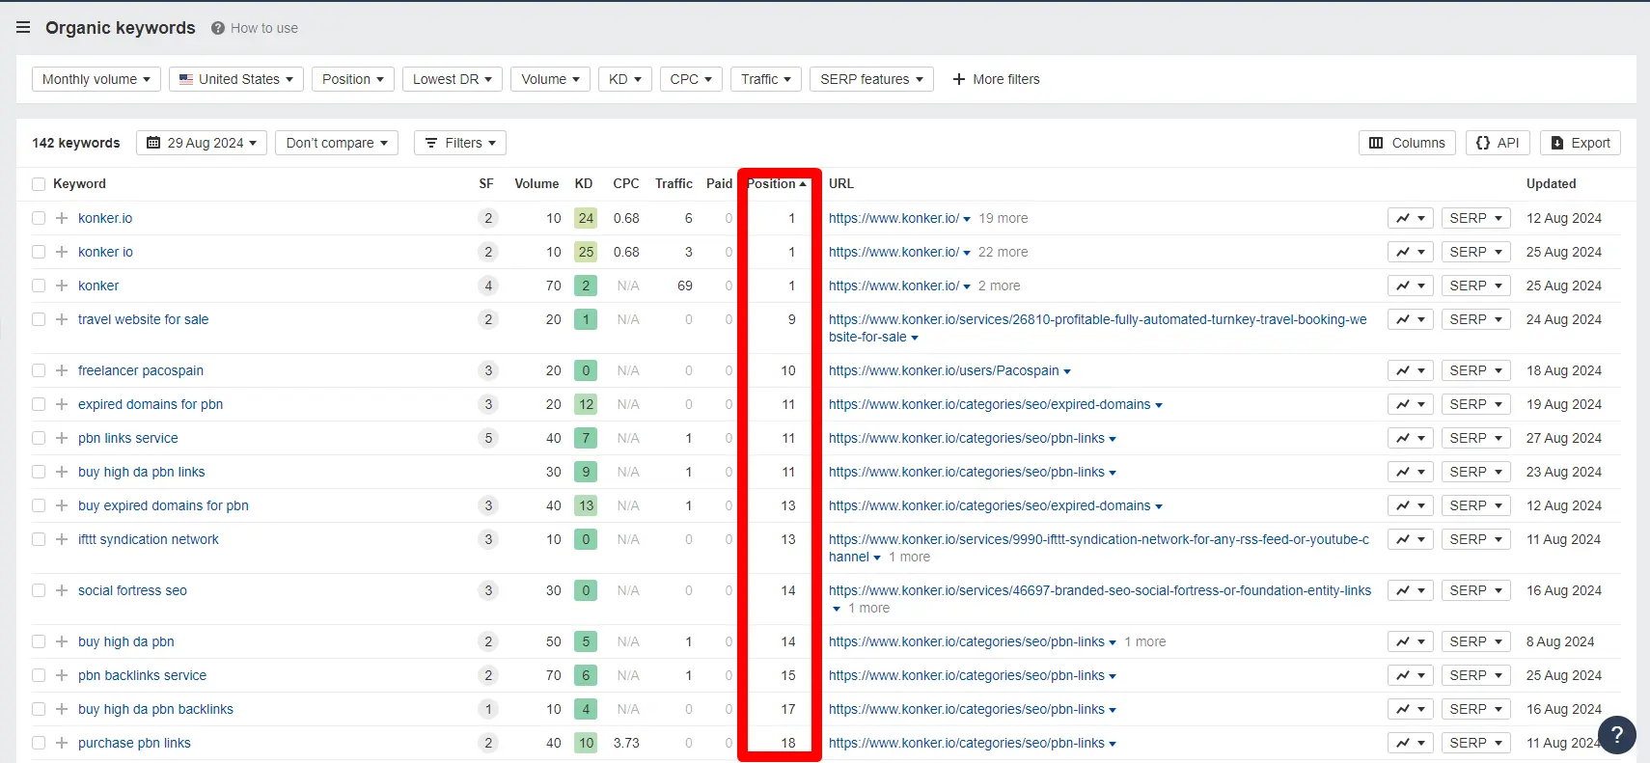
Task: Open trend chart for expired domains for pbn
Action: tap(1410, 404)
